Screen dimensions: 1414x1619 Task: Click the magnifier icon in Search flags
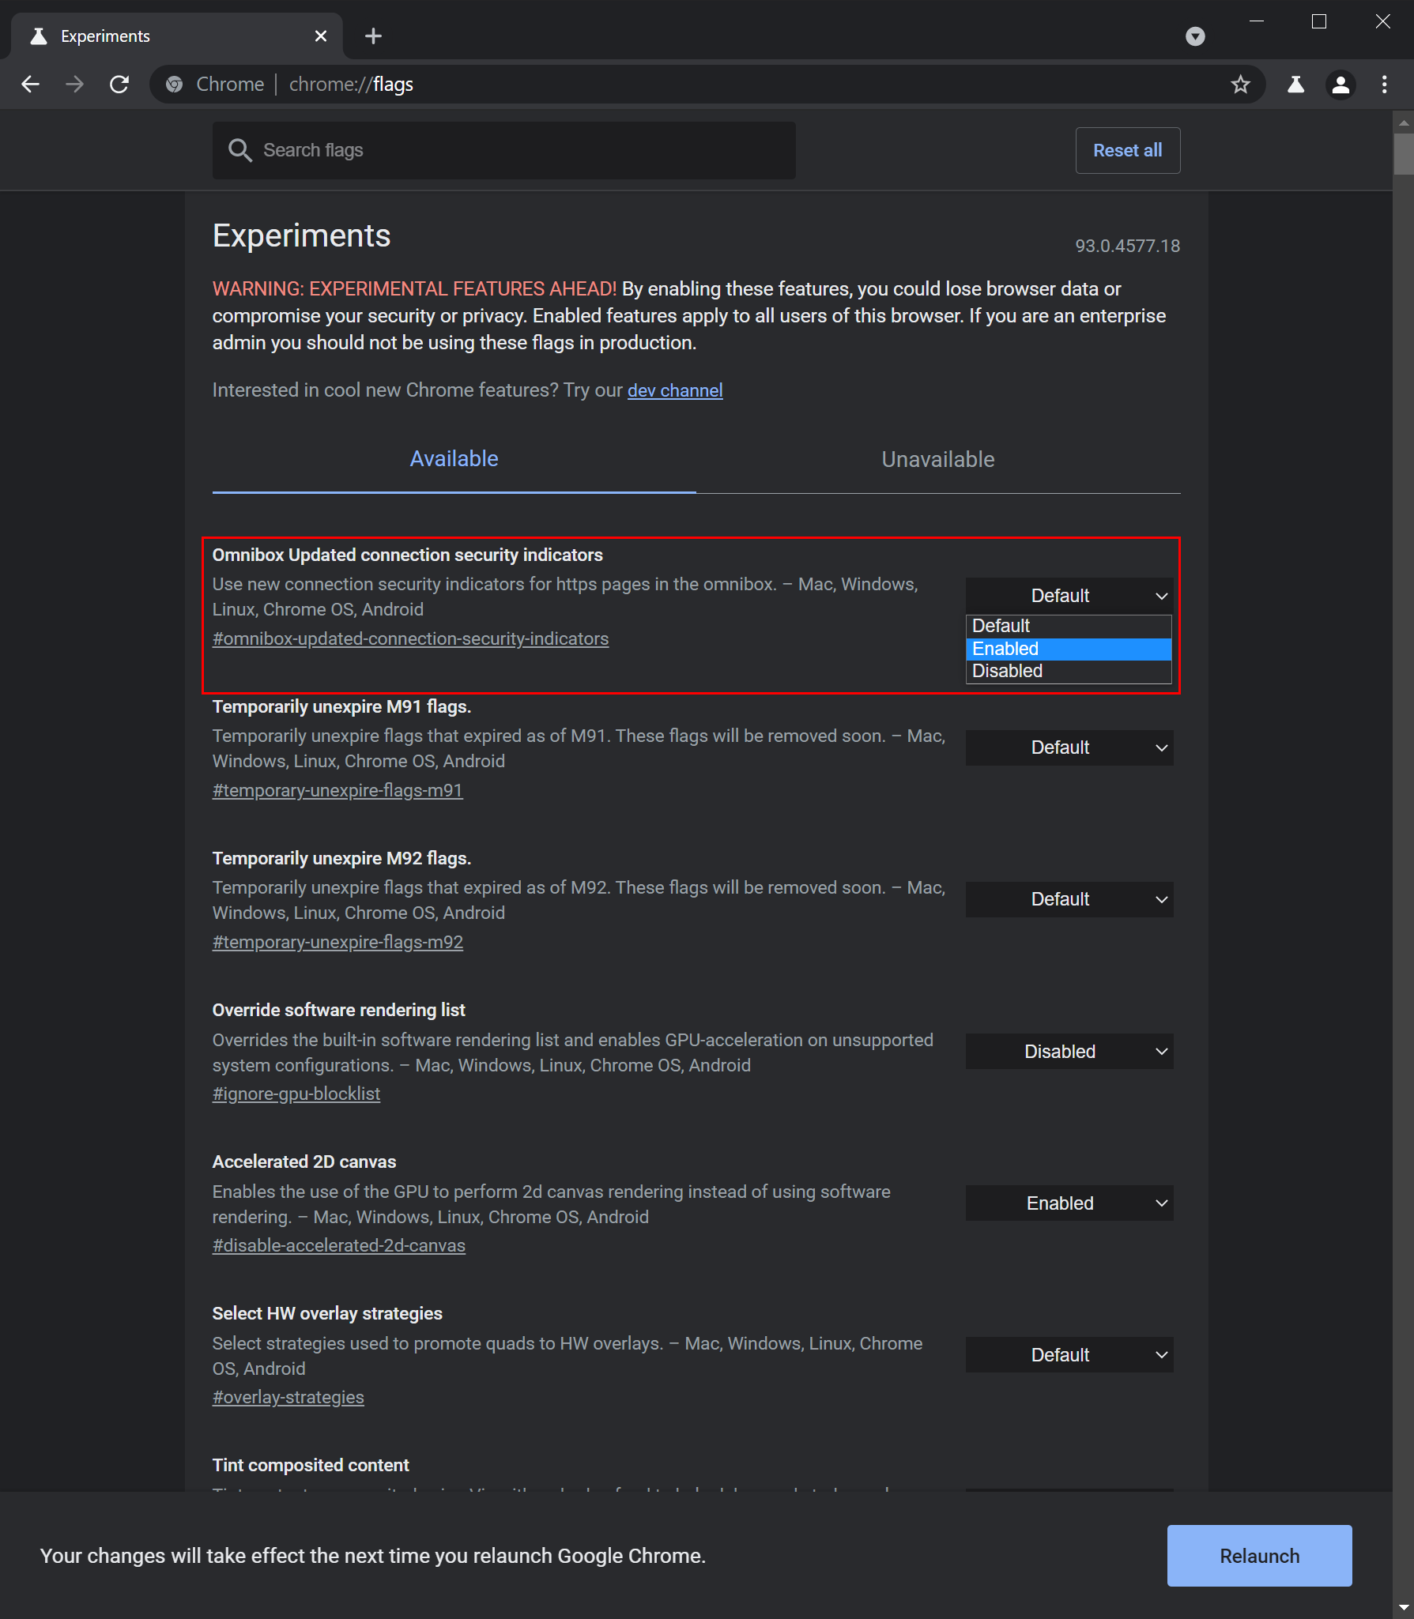pos(239,150)
